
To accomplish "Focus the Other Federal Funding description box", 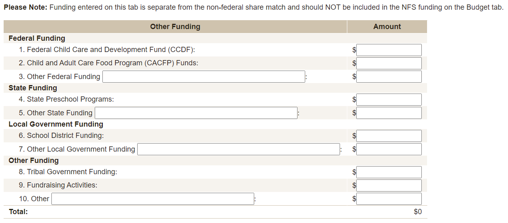I will click(x=204, y=77).
